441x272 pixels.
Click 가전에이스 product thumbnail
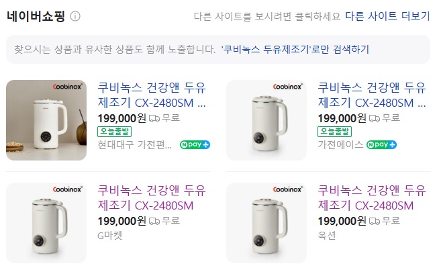(266, 120)
